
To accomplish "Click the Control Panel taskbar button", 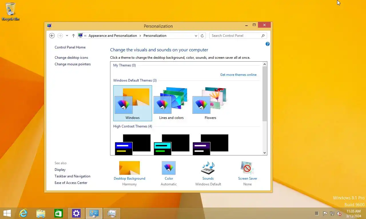I will [94, 213].
